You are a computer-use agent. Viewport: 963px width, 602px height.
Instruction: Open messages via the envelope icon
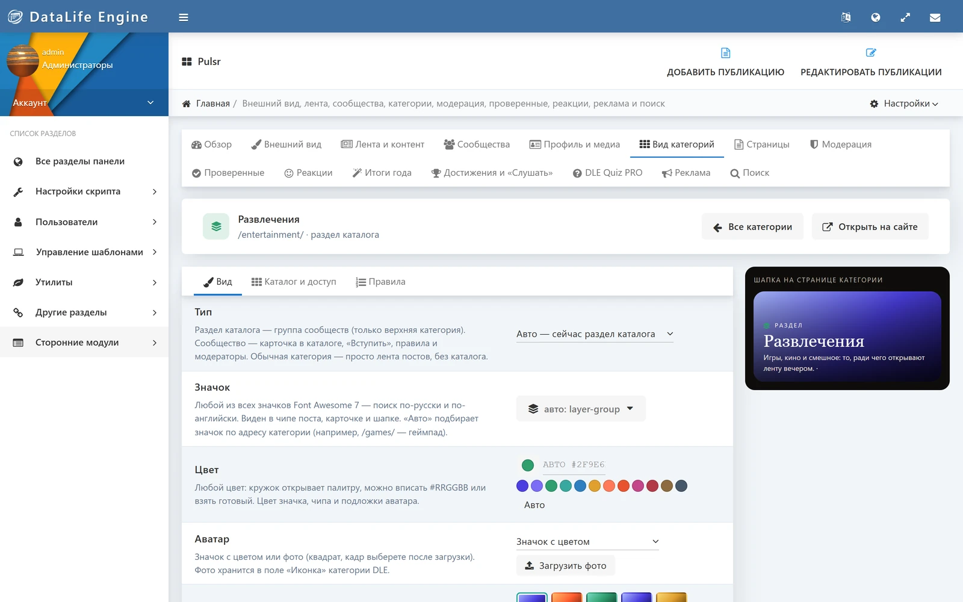pyautogui.click(x=935, y=17)
